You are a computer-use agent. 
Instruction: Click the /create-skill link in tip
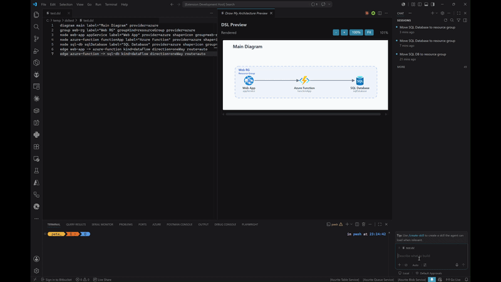416,236
